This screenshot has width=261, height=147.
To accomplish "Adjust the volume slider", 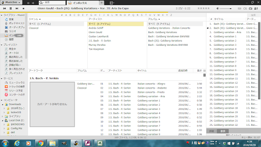I will tap(226, 9).
